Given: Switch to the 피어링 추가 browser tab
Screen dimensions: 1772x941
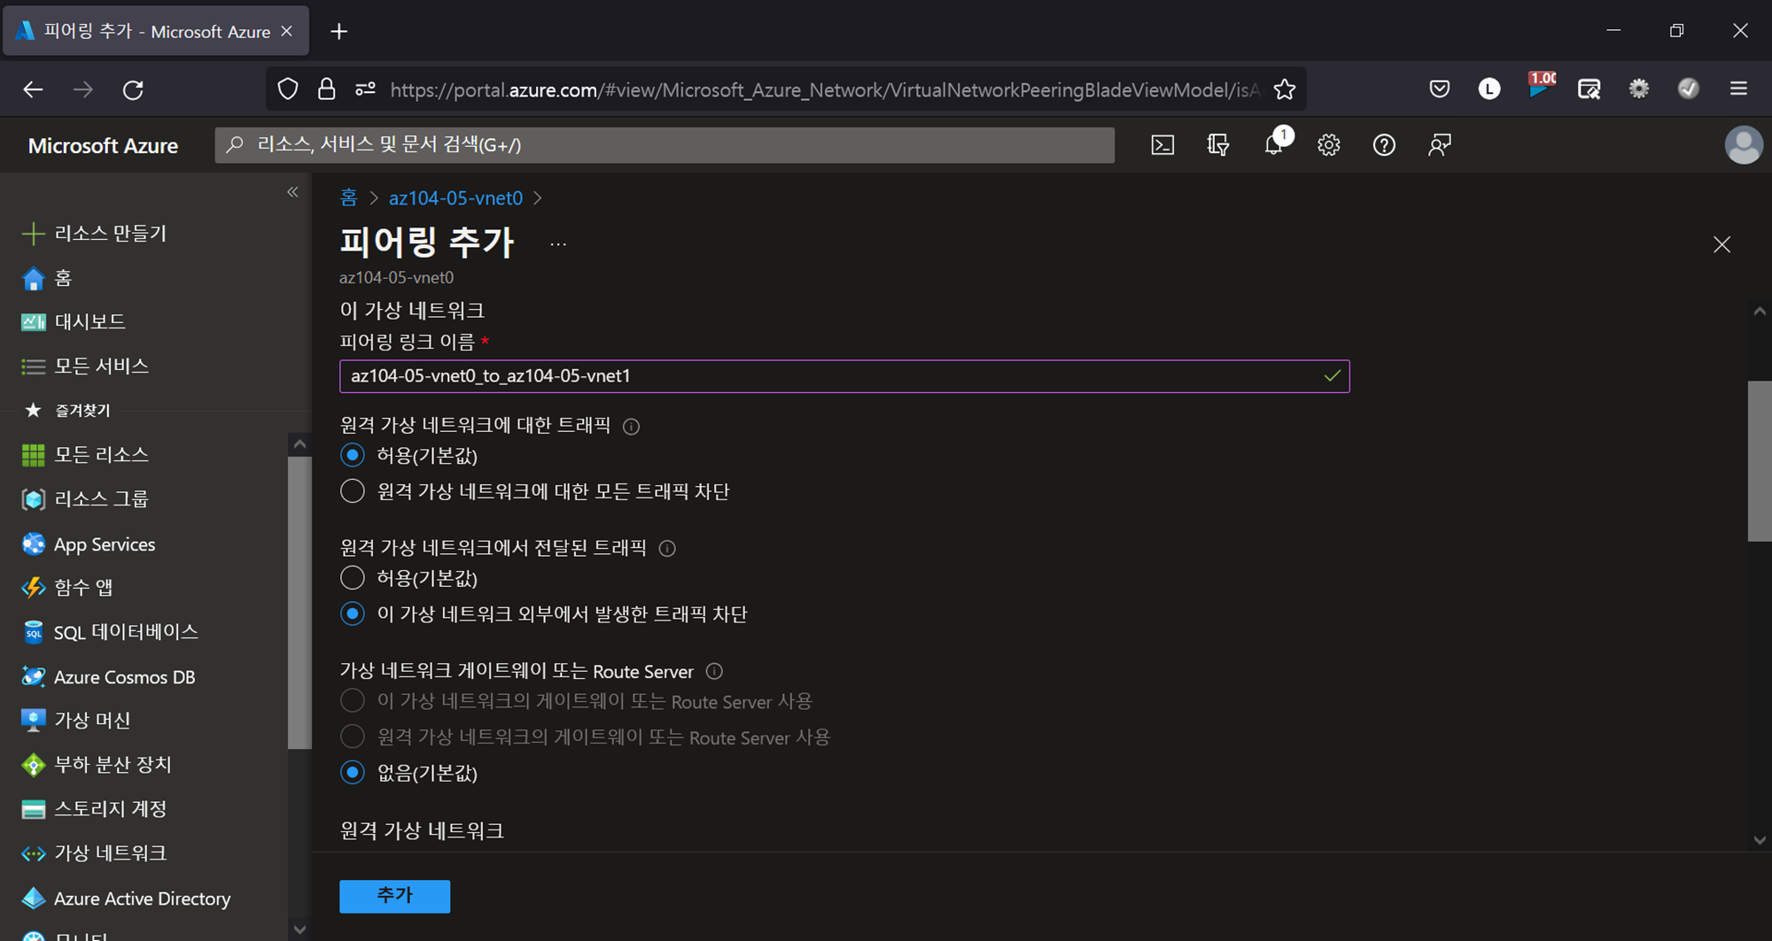Looking at the screenshot, I should (156, 31).
